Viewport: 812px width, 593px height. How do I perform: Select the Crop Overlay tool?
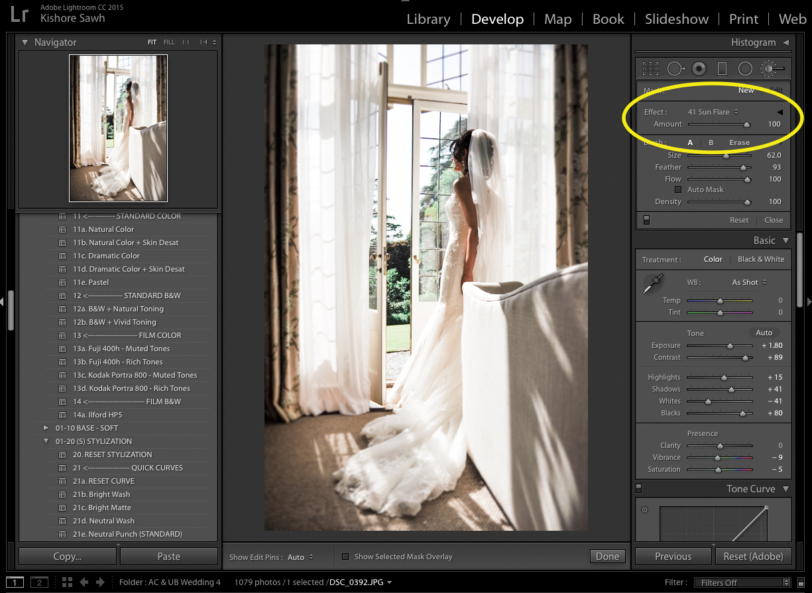(650, 68)
